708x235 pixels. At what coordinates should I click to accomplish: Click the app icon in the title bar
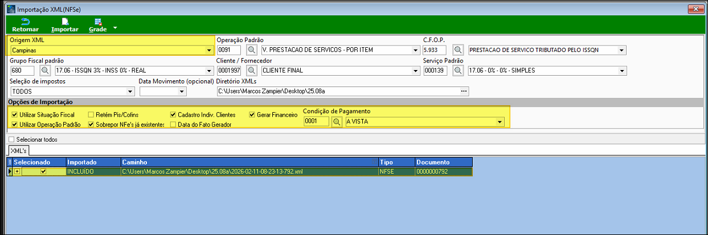(10, 10)
